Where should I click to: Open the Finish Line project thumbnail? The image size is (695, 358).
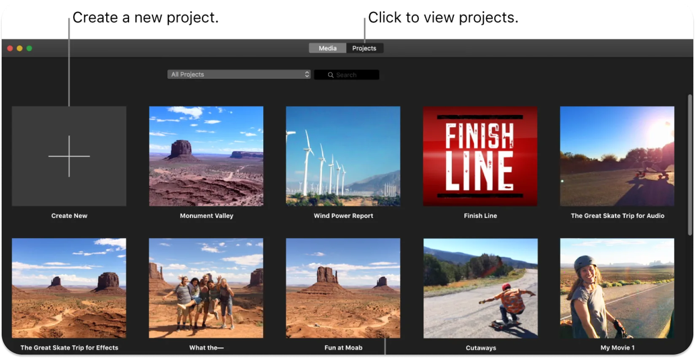(x=480, y=156)
